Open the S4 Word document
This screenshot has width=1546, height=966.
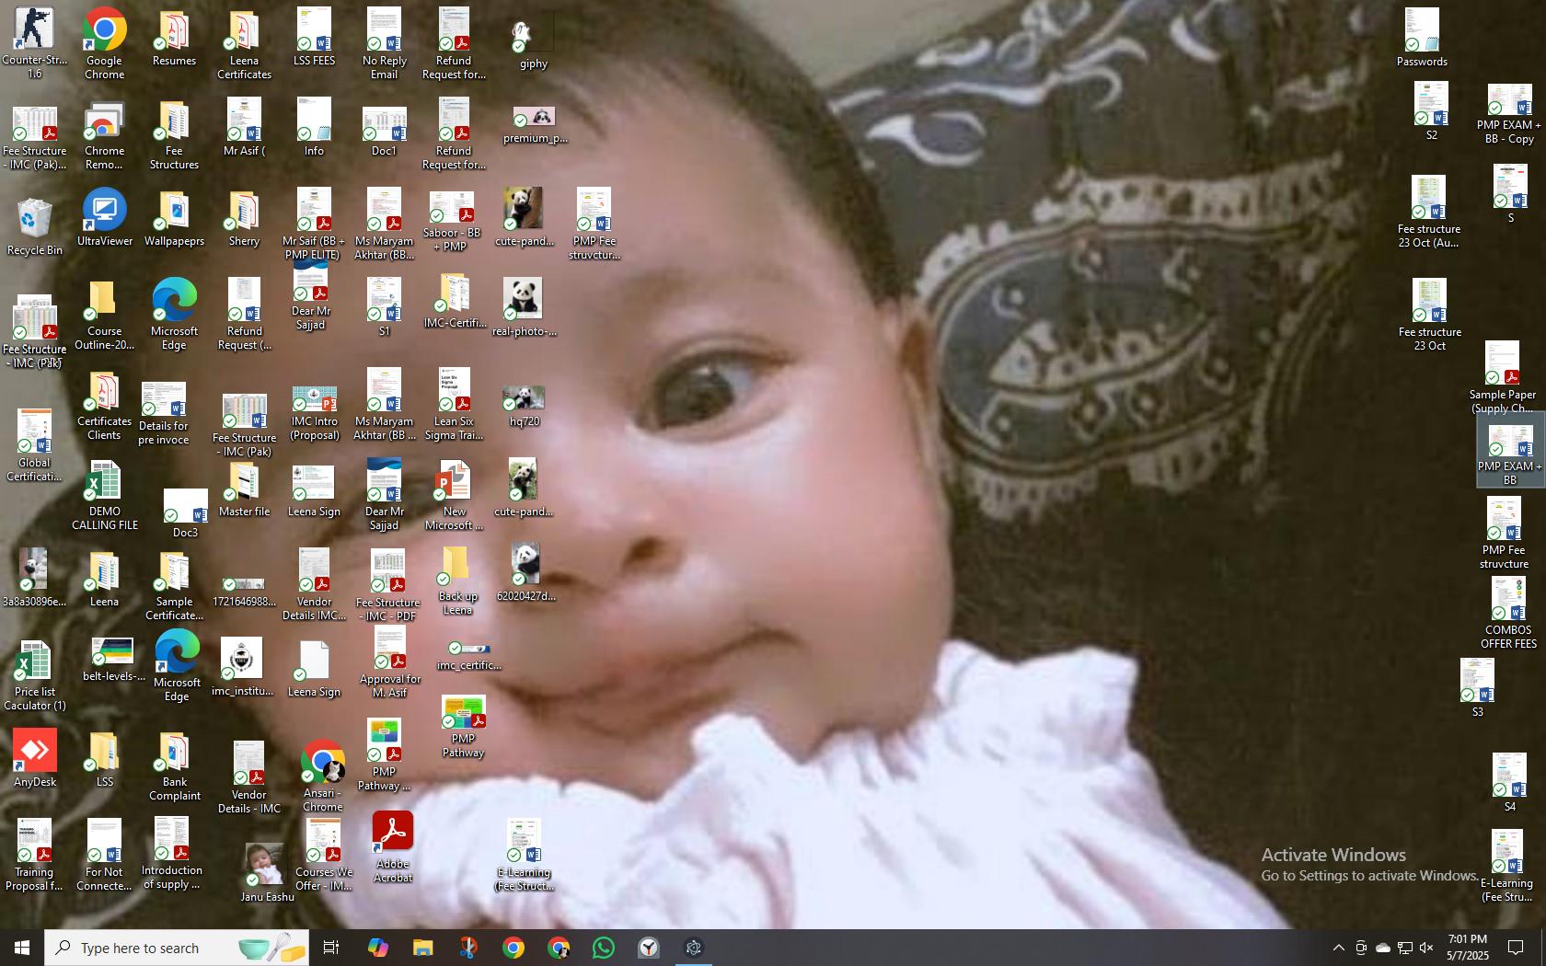[x=1509, y=782]
